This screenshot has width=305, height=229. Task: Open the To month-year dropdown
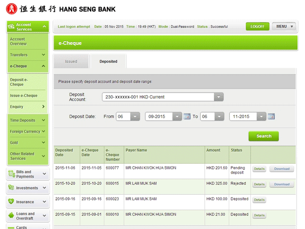(x=247, y=116)
